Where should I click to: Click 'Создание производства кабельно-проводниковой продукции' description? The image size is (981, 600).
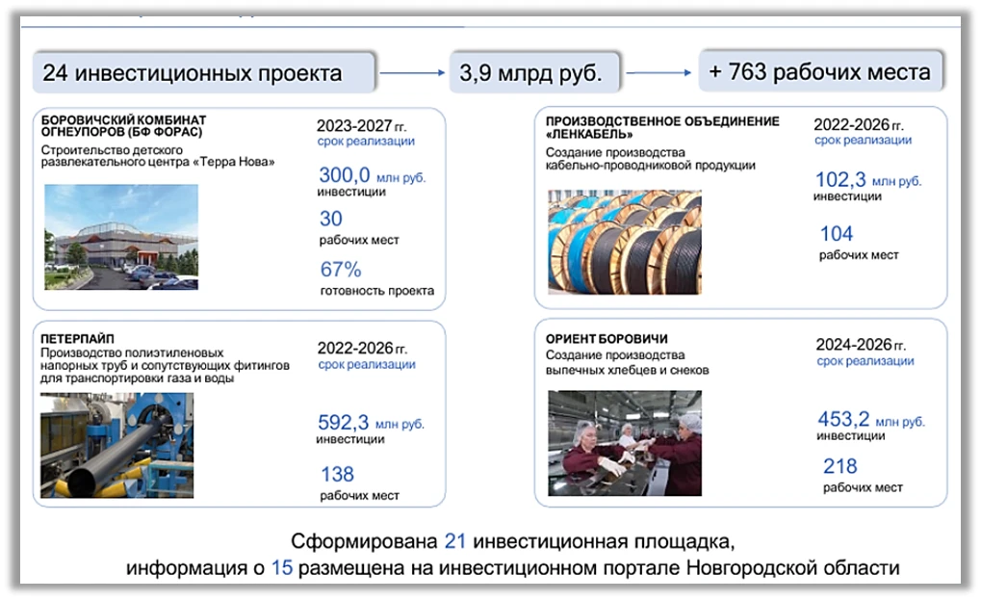point(650,159)
